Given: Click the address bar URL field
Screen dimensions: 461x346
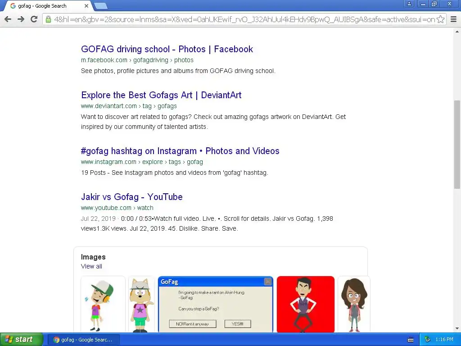Looking at the screenshot, I should tap(244, 19).
